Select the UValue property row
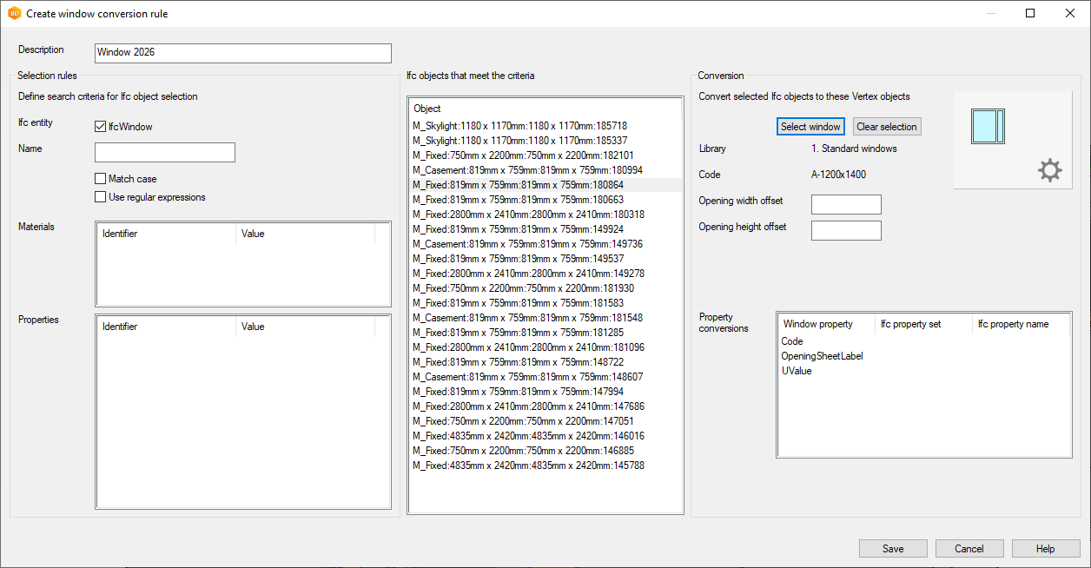 pyautogui.click(x=797, y=371)
